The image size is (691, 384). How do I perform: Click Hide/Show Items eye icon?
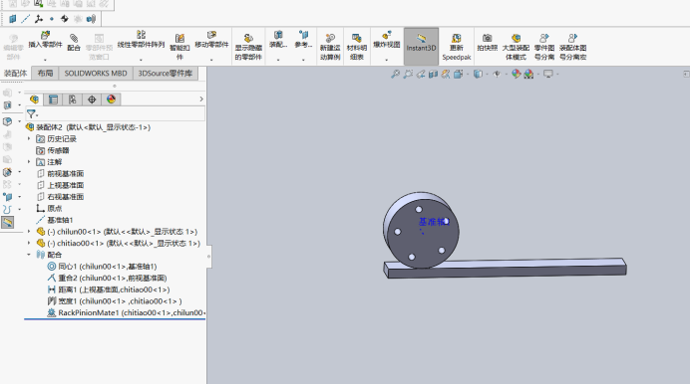497,74
